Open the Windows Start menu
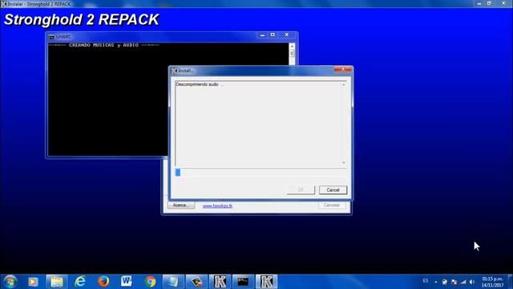The image size is (513, 289). point(10,282)
